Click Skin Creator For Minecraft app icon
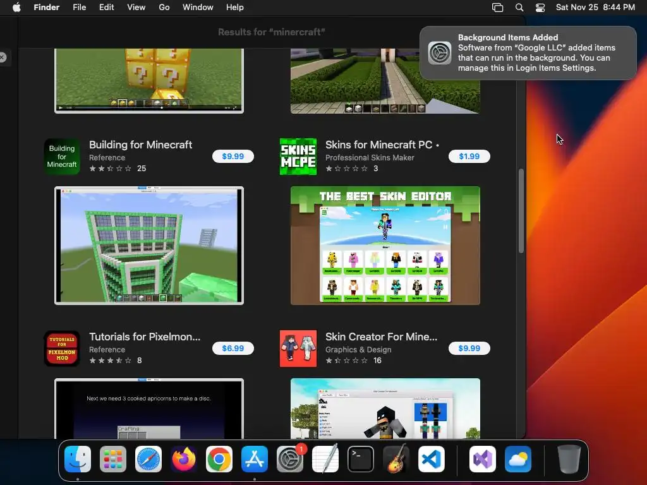 (298, 349)
